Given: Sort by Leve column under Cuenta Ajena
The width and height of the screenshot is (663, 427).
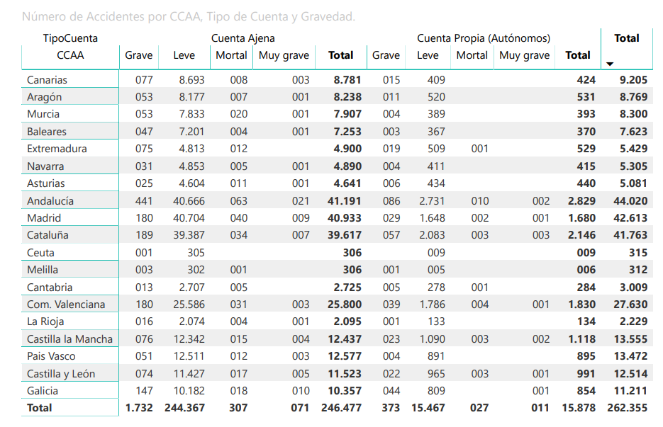Looking at the screenshot, I should click(184, 55).
